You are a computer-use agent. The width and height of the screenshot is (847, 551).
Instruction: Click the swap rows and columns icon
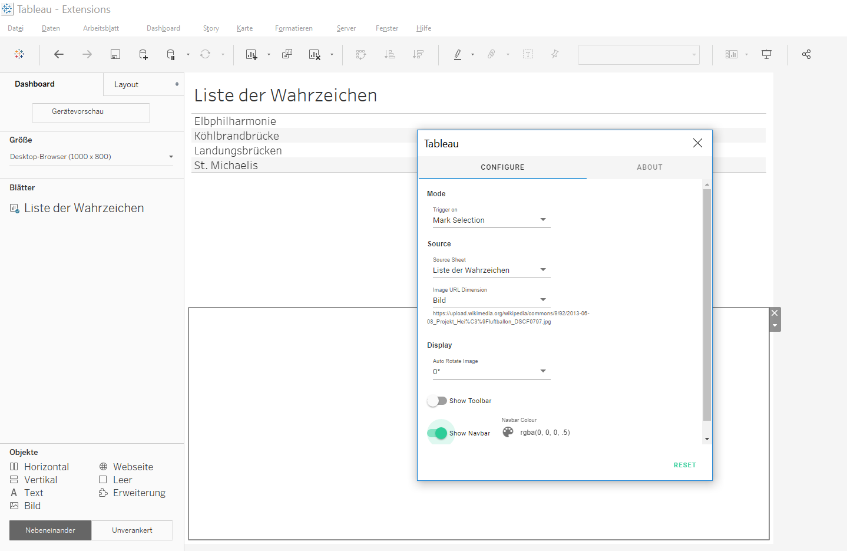coord(361,54)
